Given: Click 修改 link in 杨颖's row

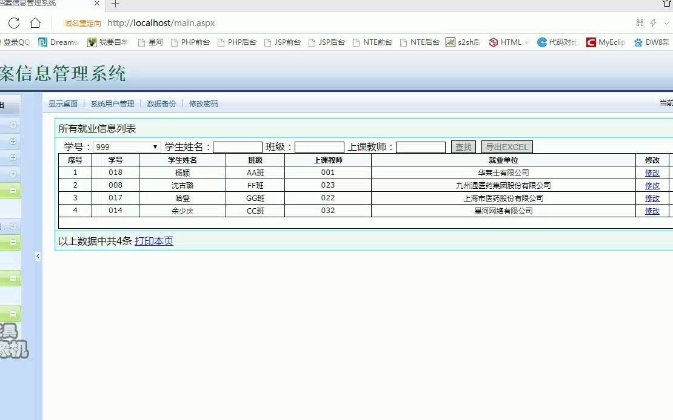Looking at the screenshot, I should click(652, 172).
